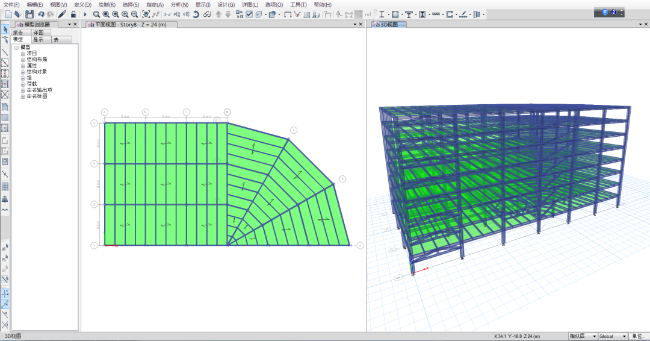650x341 pixels.
Task: Toggle the last left toolbar intersection snap icon
Action: 5,325
